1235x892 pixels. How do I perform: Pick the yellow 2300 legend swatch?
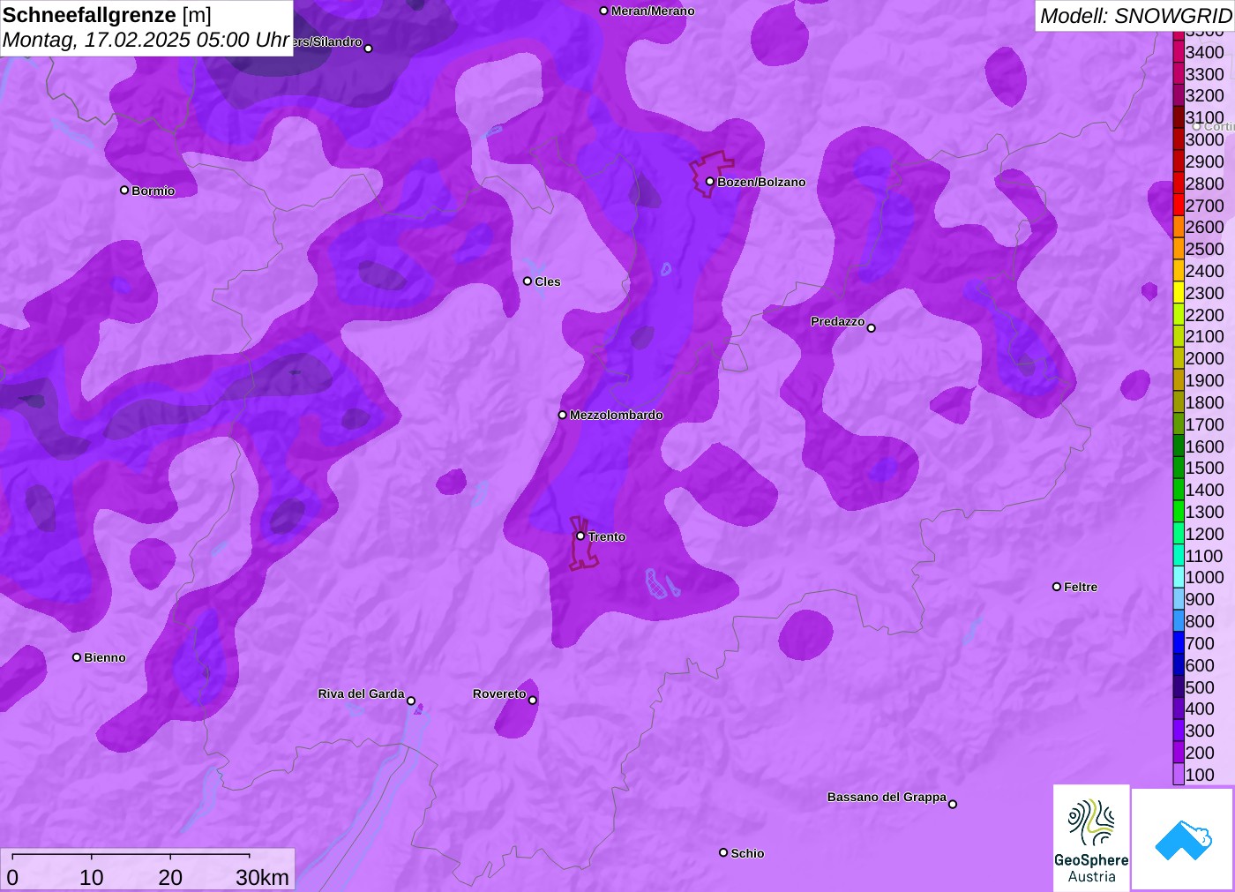(1179, 293)
